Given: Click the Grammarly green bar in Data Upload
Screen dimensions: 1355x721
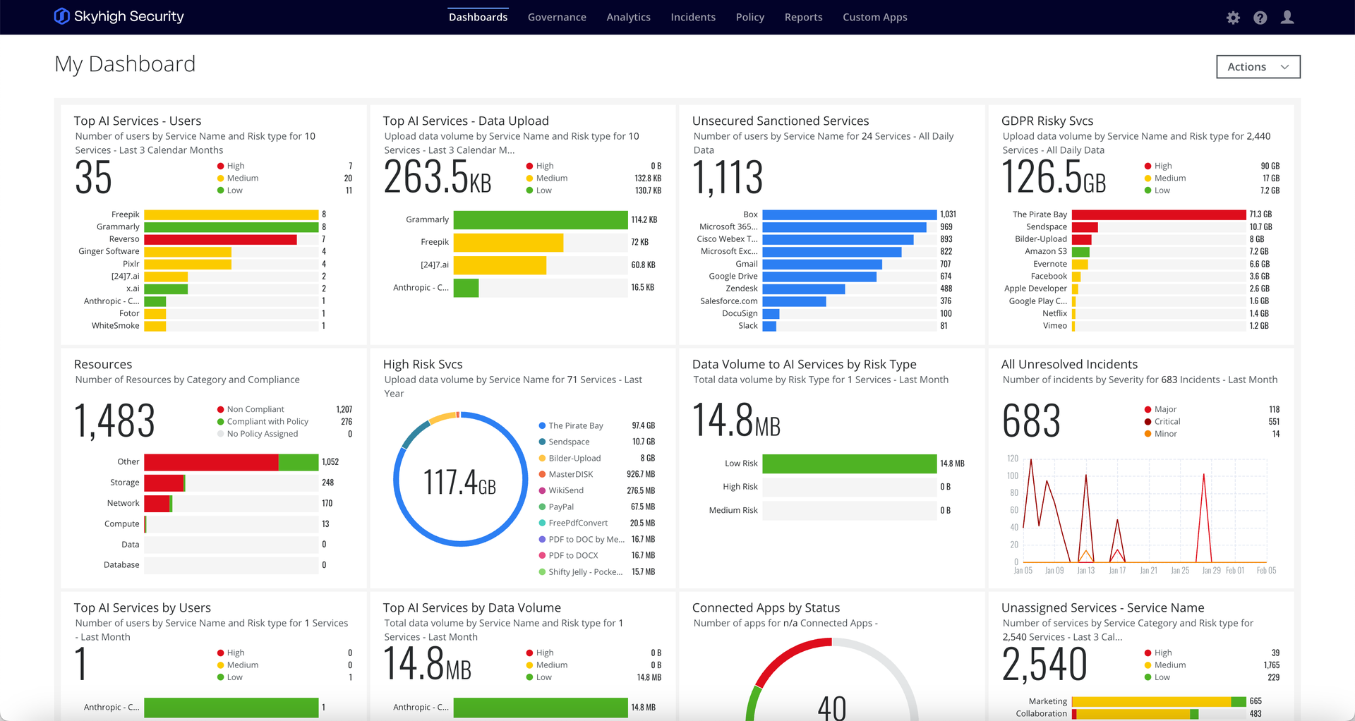Looking at the screenshot, I should (541, 219).
